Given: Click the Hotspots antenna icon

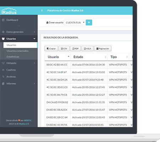Looking at the screenshot, I should pos(3,63).
